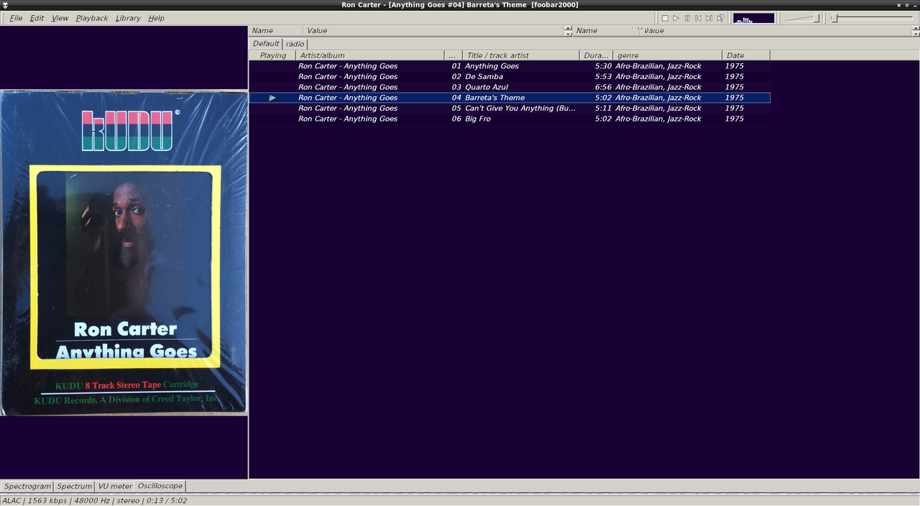Select track 04 Barreta's Theme

(510, 98)
